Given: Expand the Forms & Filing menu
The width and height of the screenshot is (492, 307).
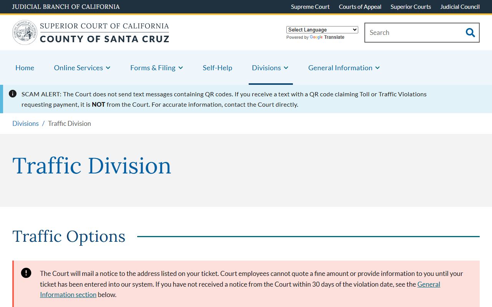Looking at the screenshot, I should click(x=156, y=68).
